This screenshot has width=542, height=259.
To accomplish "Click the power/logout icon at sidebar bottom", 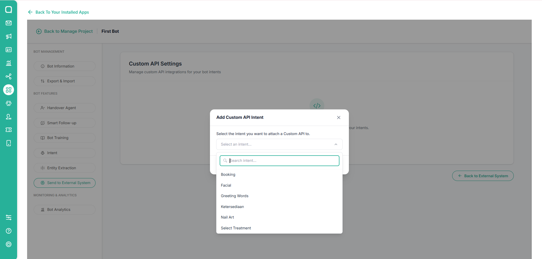I will 9,244.
